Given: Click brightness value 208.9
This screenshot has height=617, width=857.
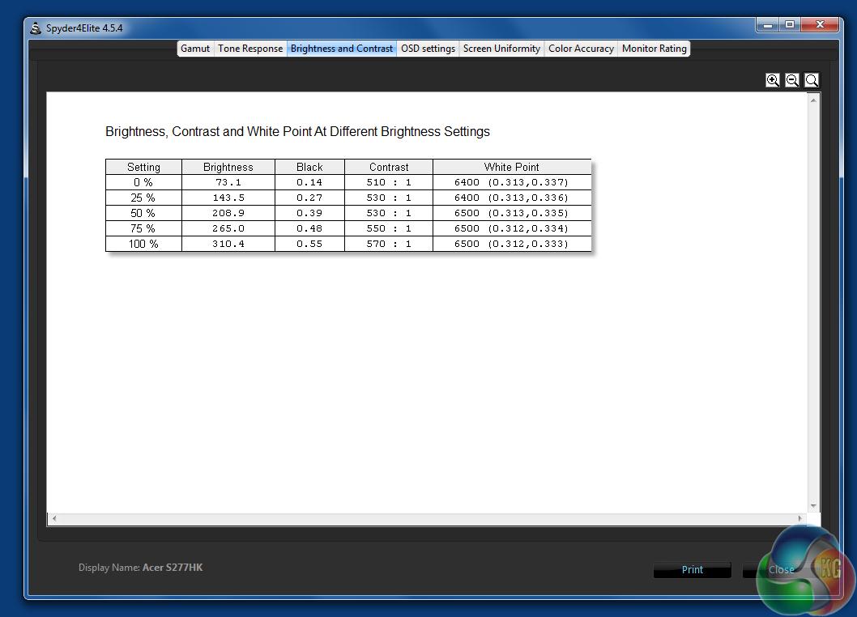Looking at the screenshot, I should (x=228, y=213).
